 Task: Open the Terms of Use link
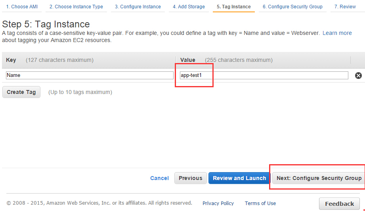(x=260, y=203)
